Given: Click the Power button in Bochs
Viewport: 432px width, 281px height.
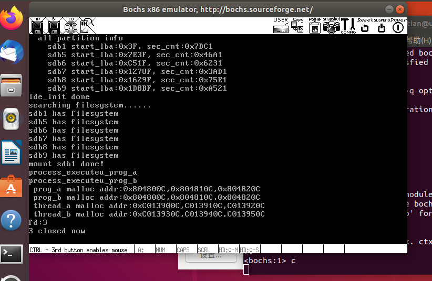Looking at the screenshot, I should click(x=398, y=26).
